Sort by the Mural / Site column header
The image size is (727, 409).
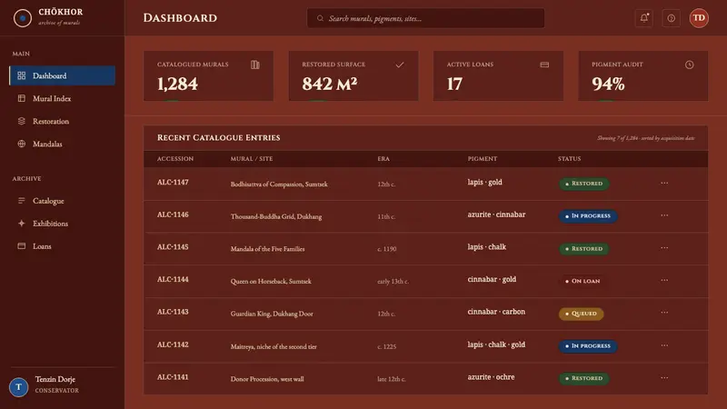click(252, 158)
